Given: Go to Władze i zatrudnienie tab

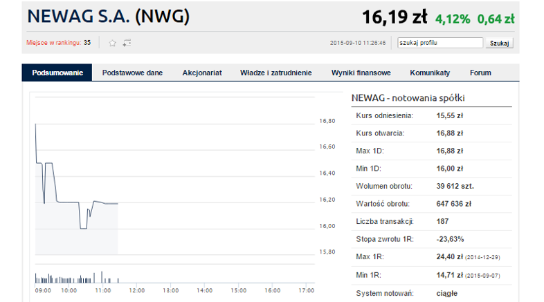Looking at the screenshot, I should pyautogui.click(x=276, y=73).
